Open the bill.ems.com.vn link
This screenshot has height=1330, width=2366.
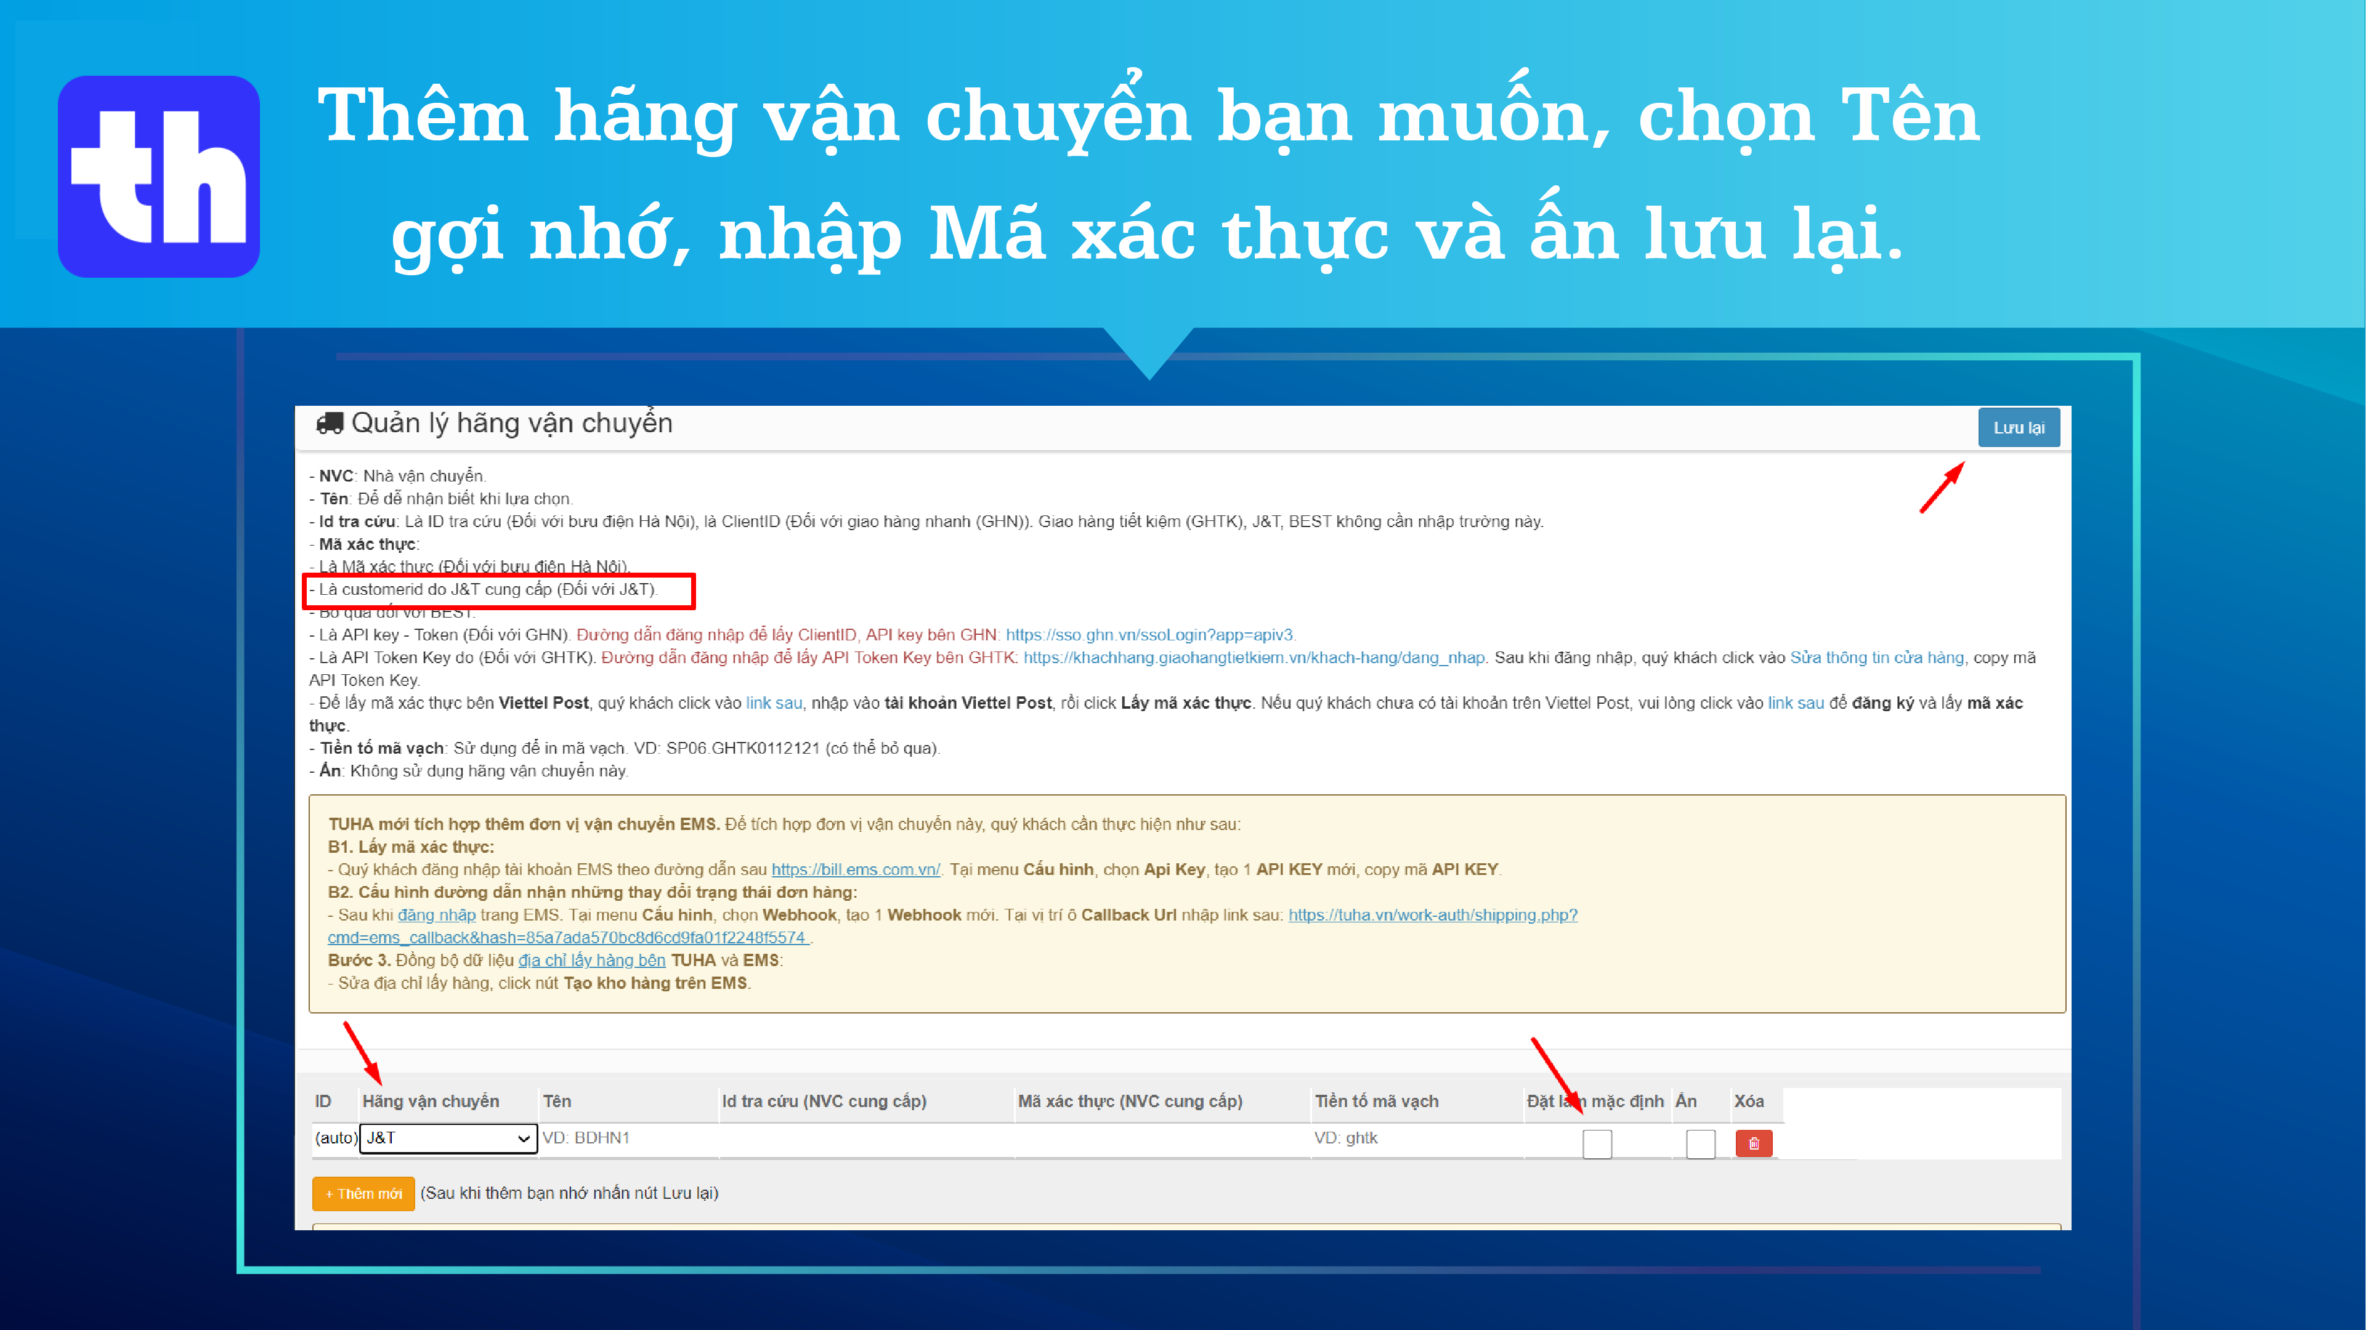(x=855, y=869)
